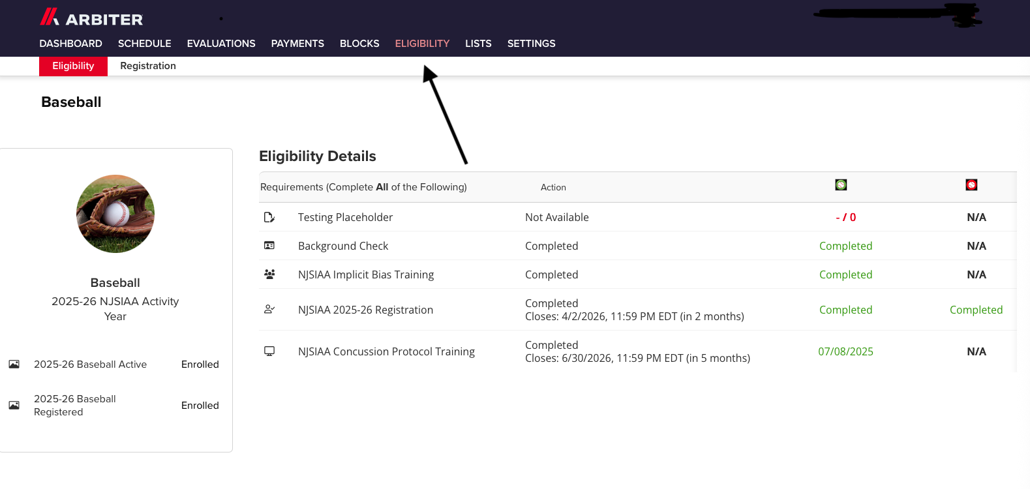Click the '2025-26 Baseball Registered' entry
1030x489 pixels.
click(75, 406)
